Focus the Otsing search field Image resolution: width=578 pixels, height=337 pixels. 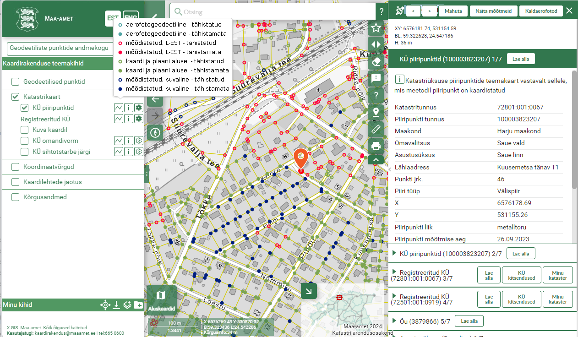273,12
